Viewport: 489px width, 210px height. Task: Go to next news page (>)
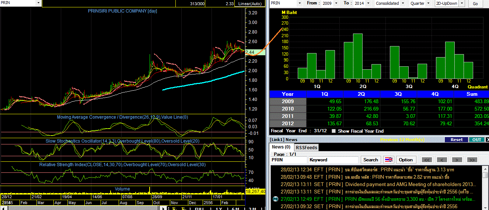point(457,160)
